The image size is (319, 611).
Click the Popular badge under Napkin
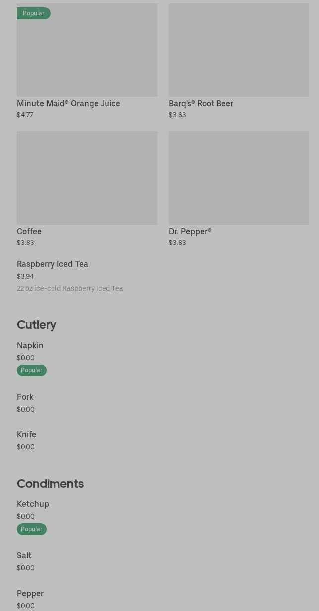pyautogui.click(x=32, y=370)
